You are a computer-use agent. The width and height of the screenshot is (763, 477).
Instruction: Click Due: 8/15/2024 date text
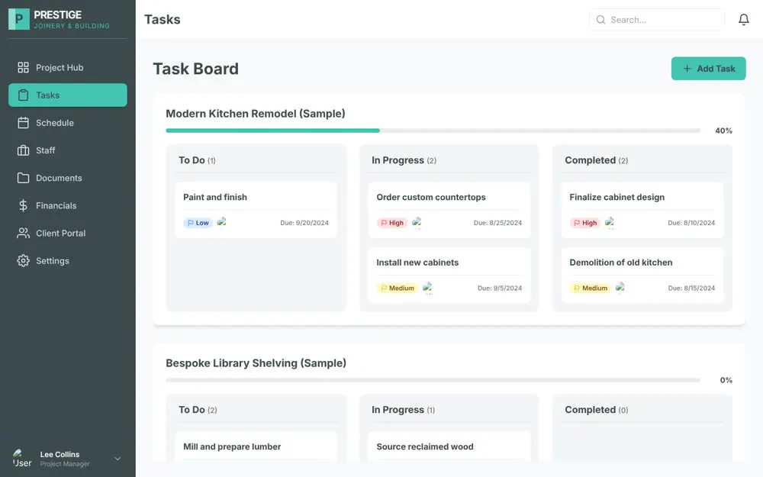(691, 288)
